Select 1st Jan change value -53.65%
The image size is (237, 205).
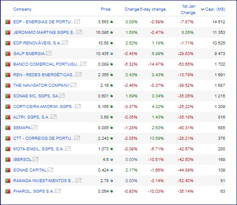click(186, 64)
